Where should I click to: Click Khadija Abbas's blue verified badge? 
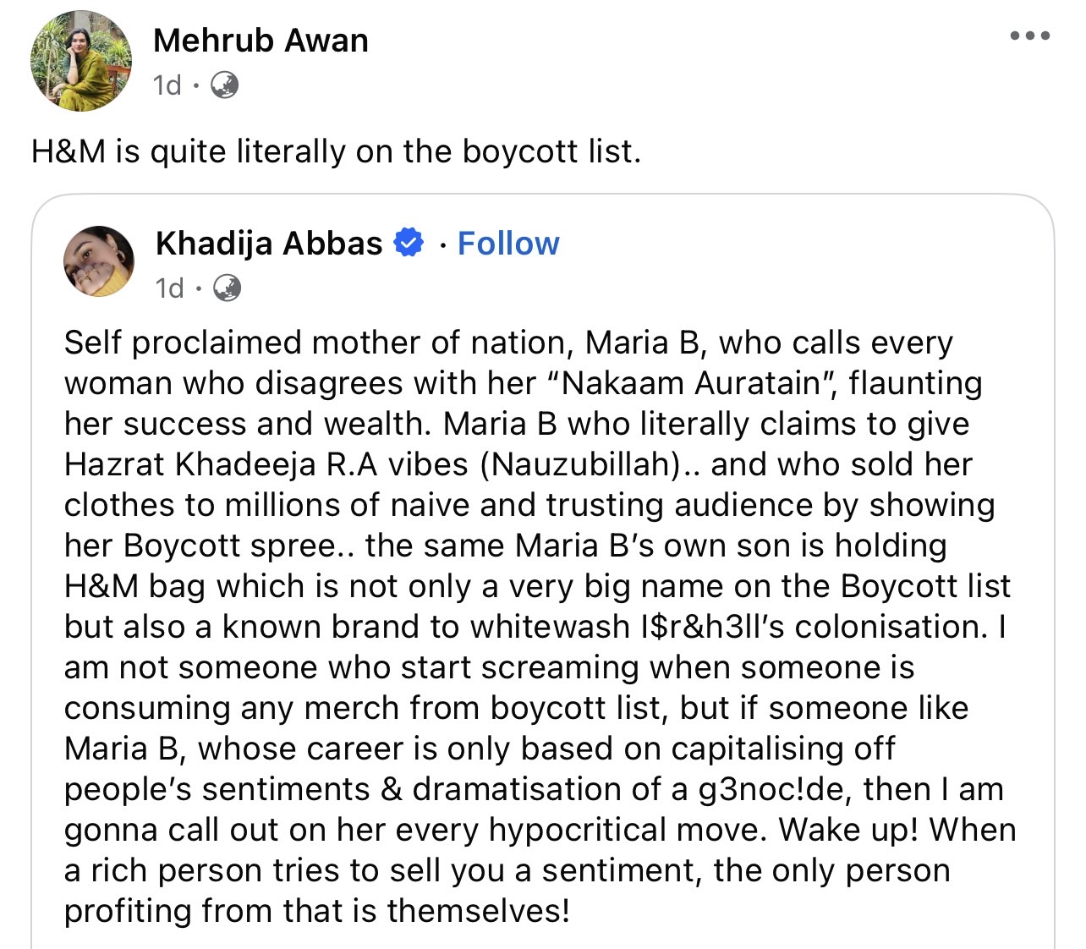pos(410,243)
